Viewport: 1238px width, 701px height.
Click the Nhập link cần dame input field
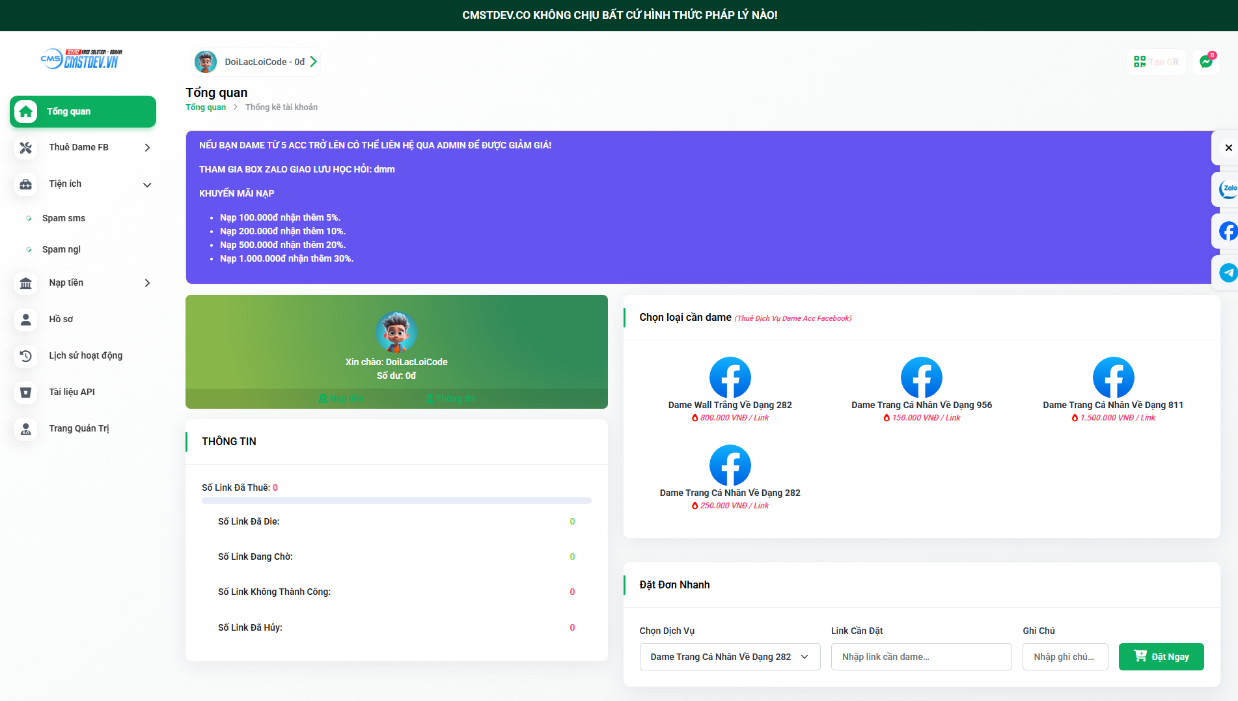[x=921, y=657]
